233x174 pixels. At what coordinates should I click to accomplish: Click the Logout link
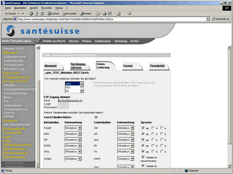27,41
